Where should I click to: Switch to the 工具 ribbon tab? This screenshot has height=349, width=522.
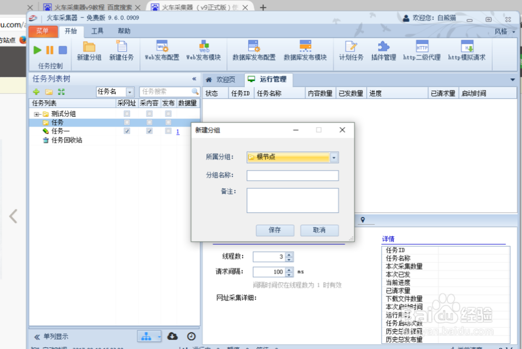pyautogui.click(x=97, y=31)
